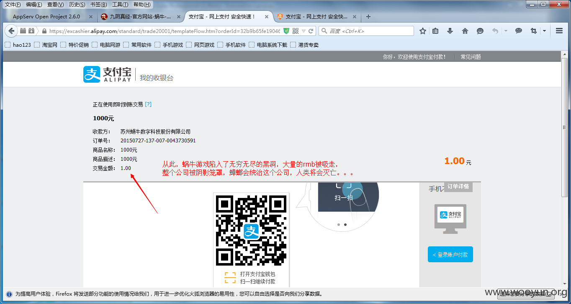Open the 电脑网游 bookmark
Screen dimensions: 571x304
[x=106, y=45]
